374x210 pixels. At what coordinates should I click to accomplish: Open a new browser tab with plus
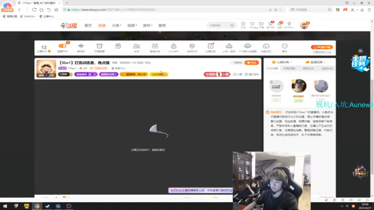[x=67, y=3]
